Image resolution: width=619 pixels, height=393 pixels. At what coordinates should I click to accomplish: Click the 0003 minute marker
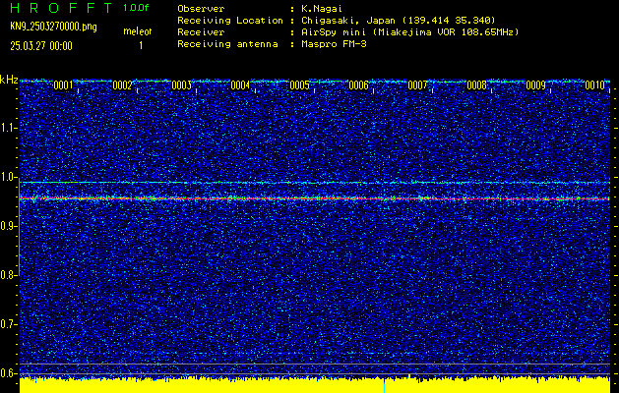[182, 85]
